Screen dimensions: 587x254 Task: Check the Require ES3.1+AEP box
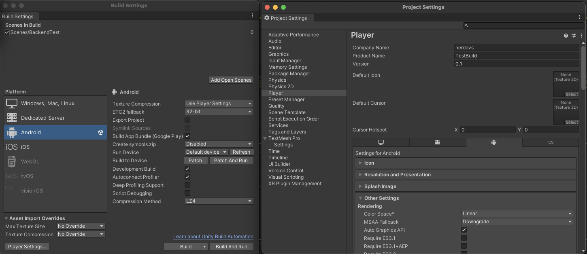coord(464,246)
